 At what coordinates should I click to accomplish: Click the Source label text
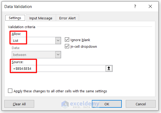pos(18,62)
